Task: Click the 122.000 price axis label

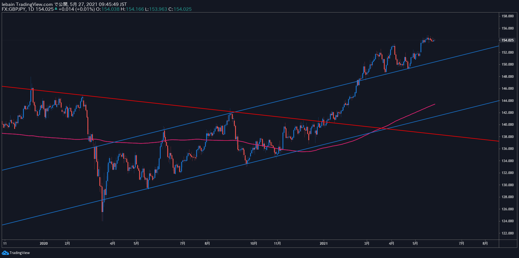Action: (508, 233)
